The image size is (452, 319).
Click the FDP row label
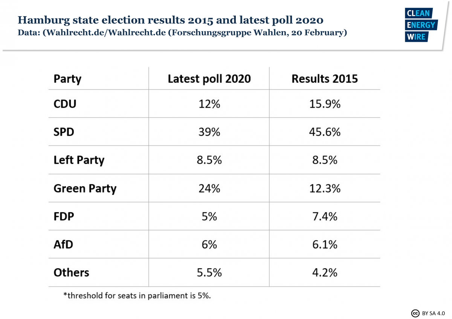[64, 216]
